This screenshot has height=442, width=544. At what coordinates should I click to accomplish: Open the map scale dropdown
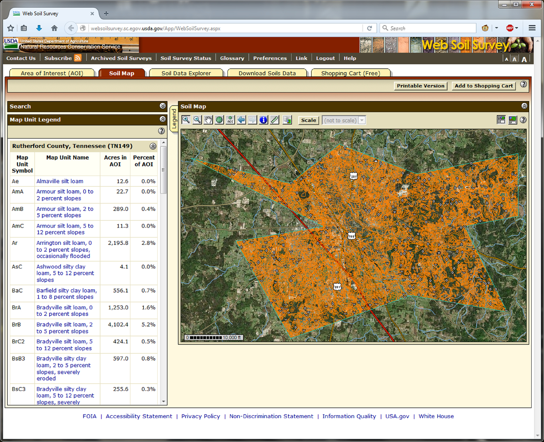pyautogui.click(x=362, y=120)
